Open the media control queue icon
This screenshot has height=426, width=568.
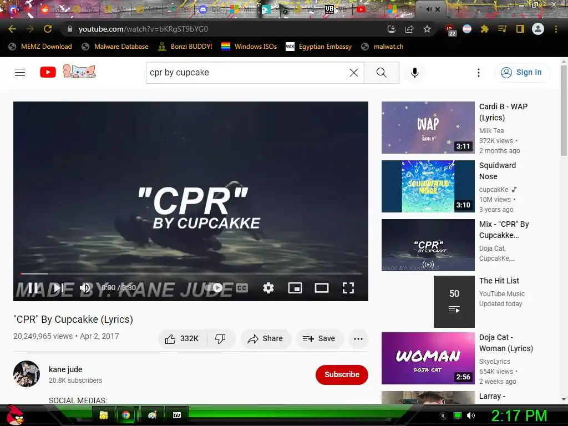point(502,29)
